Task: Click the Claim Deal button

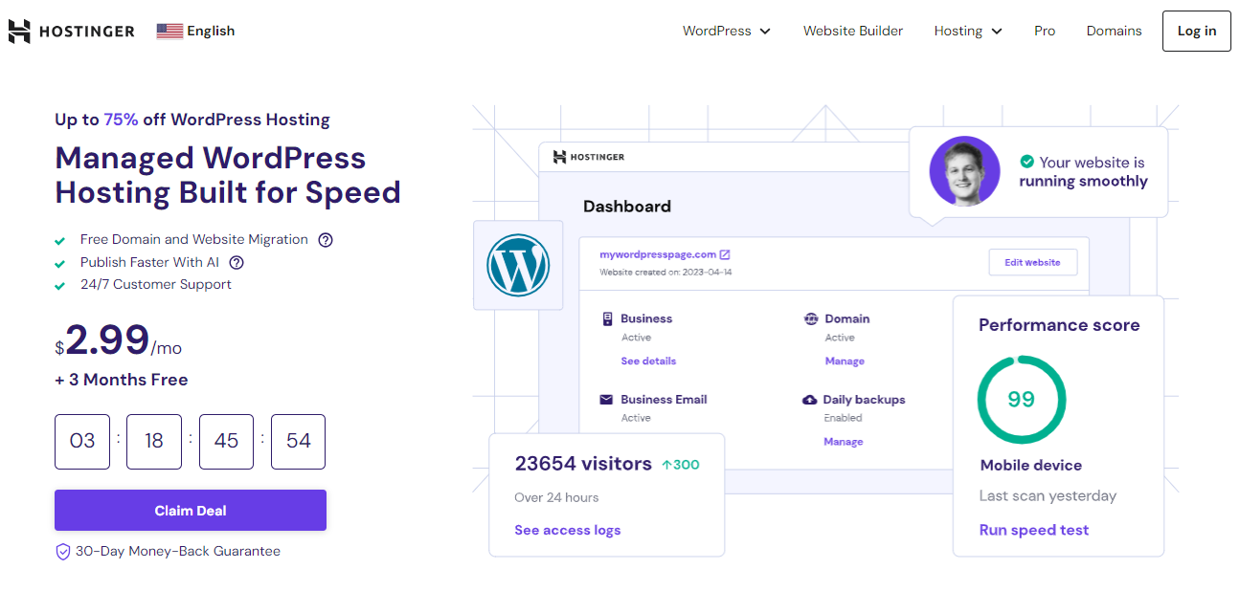Action: [190, 510]
